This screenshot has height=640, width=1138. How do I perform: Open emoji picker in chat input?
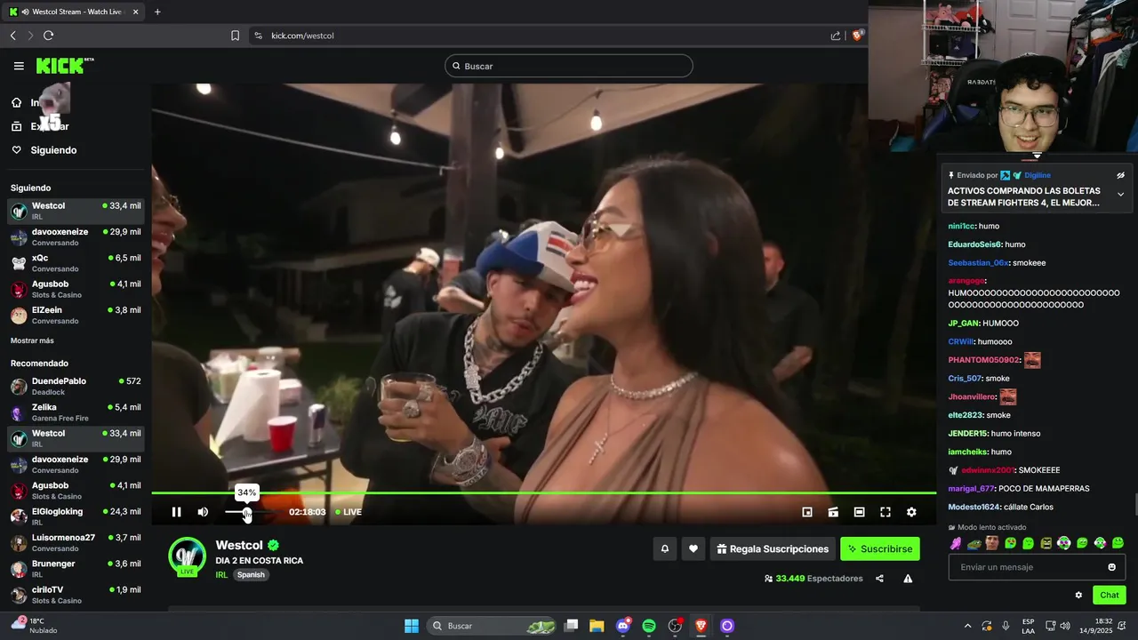click(1111, 567)
